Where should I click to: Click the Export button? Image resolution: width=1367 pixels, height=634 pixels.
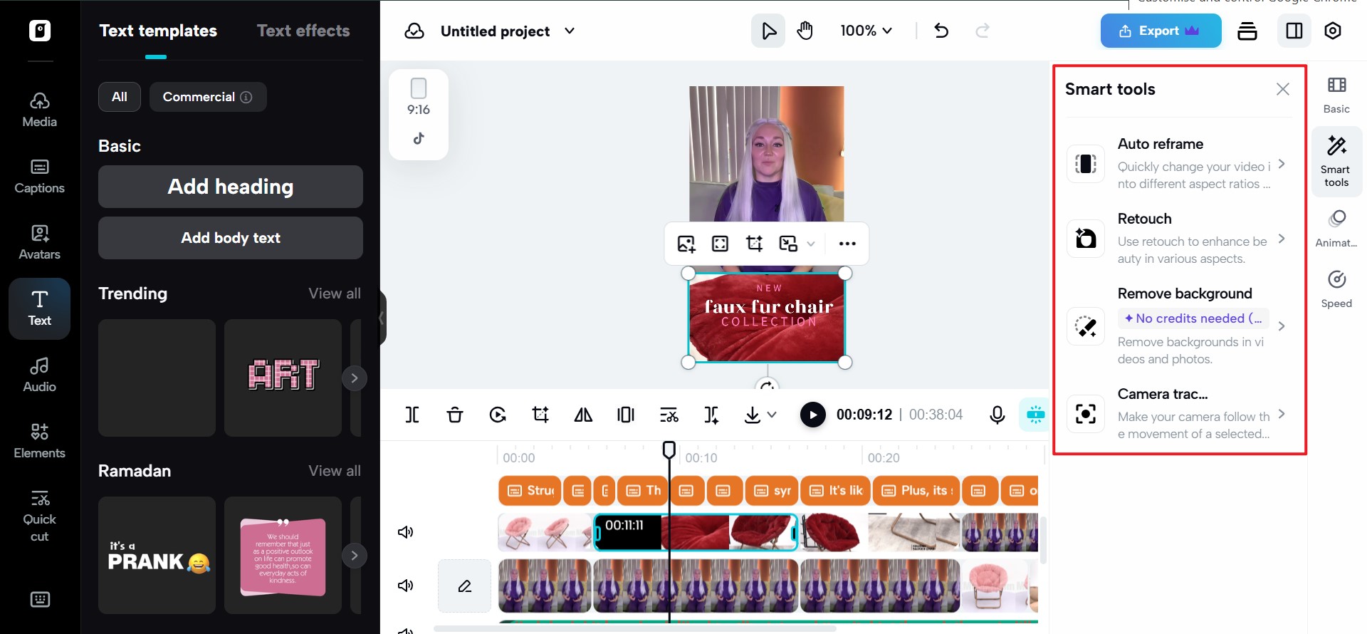click(1160, 31)
